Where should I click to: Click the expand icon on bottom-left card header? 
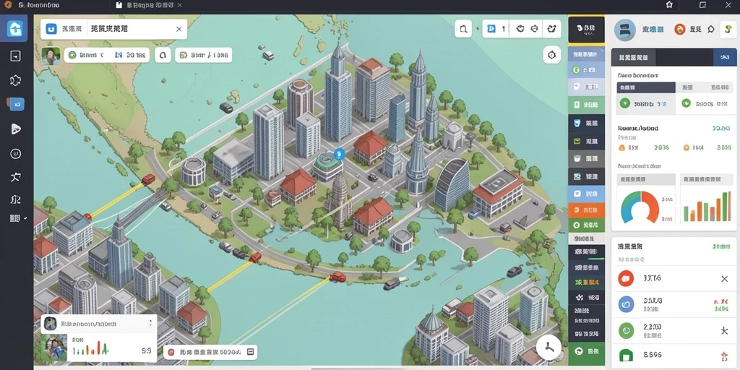(x=150, y=324)
